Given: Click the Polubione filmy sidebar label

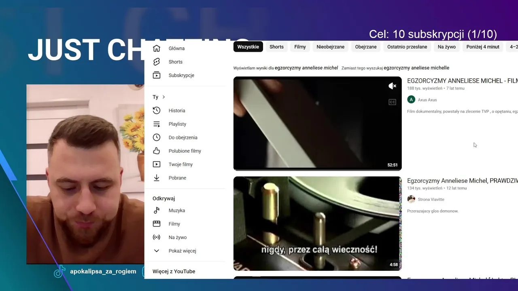Looking at the screenshot, I should [185, 151].
